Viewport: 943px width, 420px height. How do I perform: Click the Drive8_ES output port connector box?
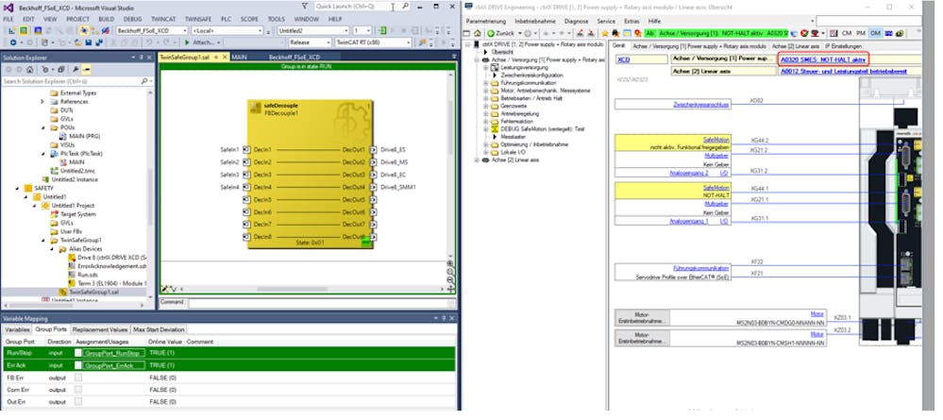[374, 149]
